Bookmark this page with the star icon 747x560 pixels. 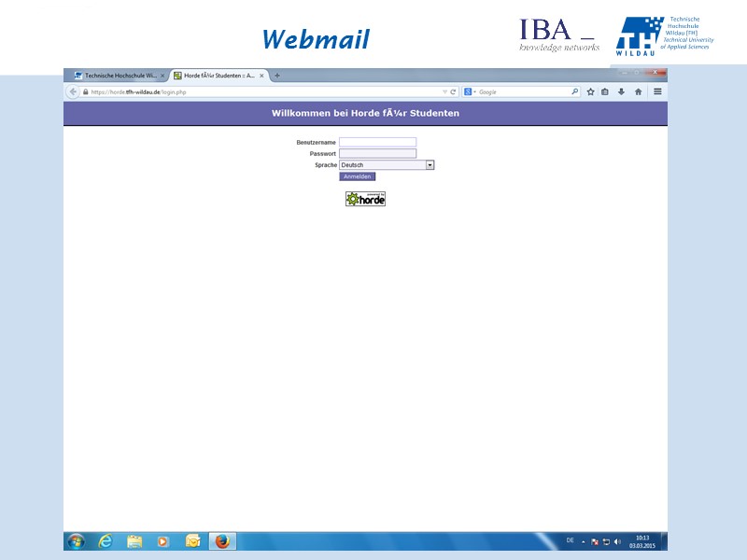point(591,91)
